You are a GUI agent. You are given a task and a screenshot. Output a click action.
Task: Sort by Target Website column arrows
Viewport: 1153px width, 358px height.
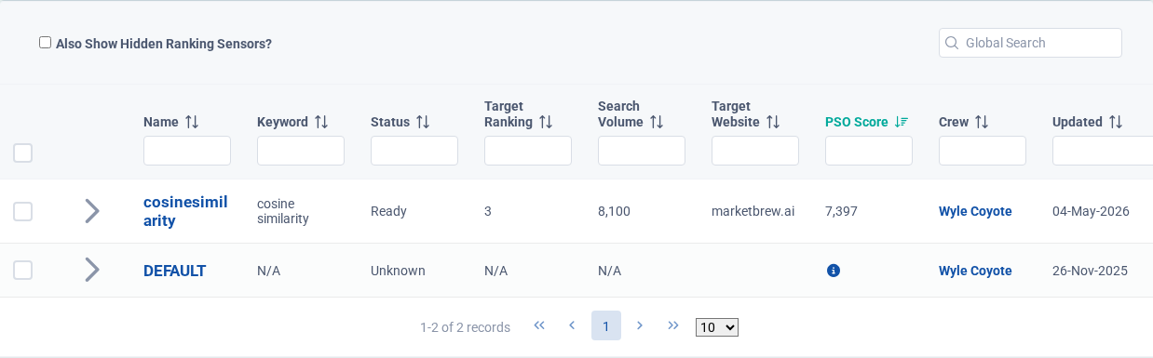772,122
